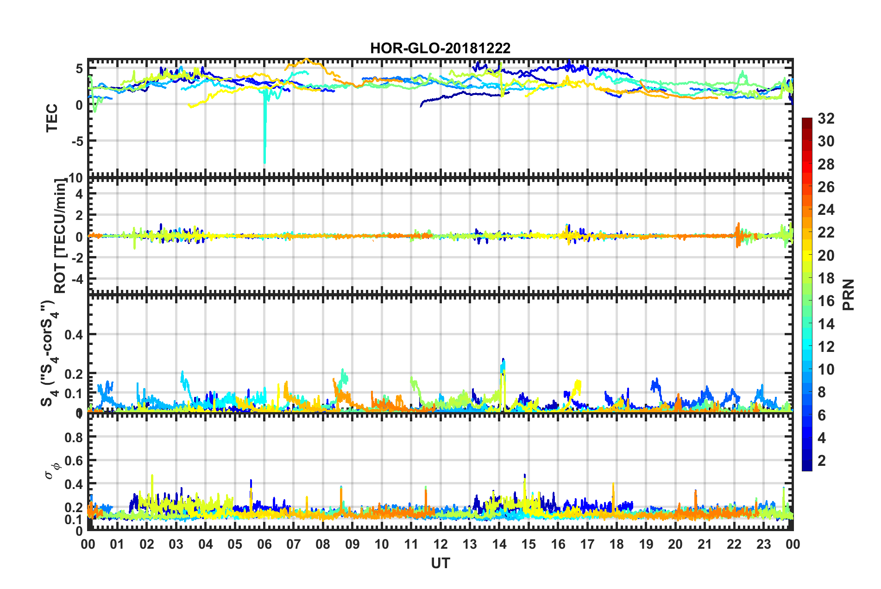The width and height of the screenshot is (881, 589).
Task: Click the 06 hour tick on UT axis
Action: pos(264,545)
